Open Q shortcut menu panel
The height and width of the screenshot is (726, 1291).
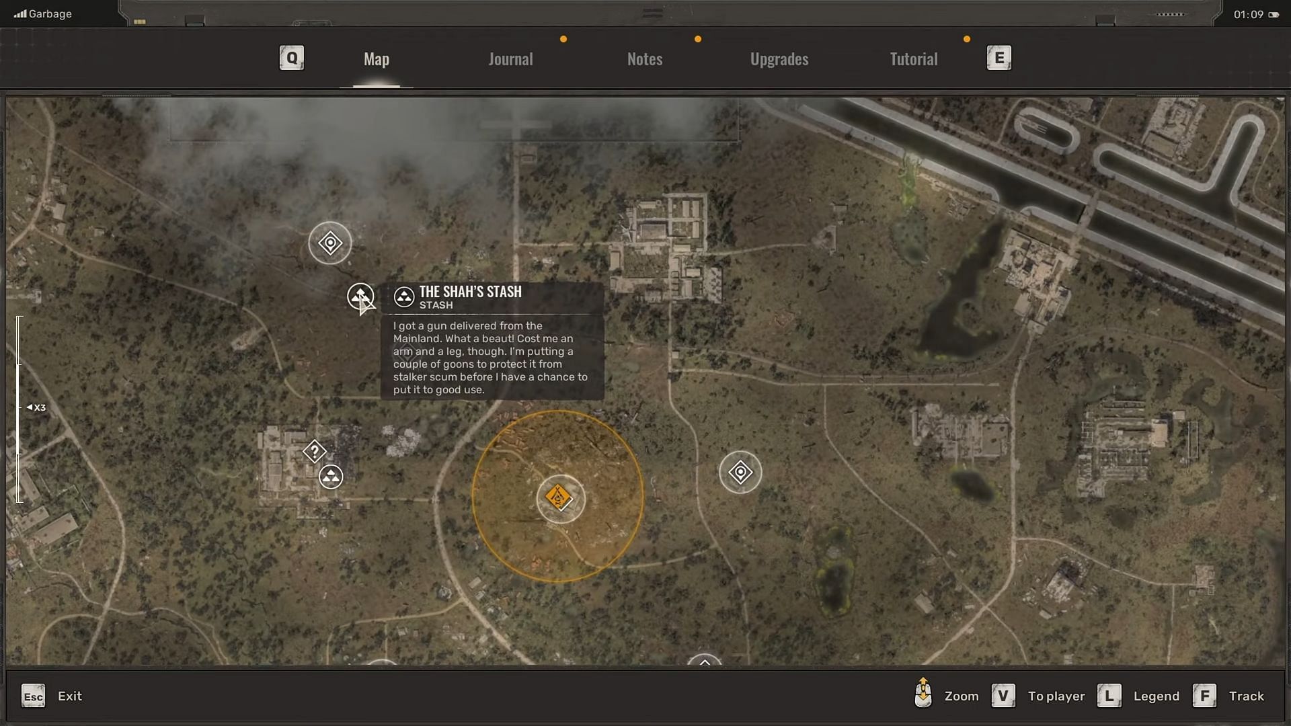(x=291, y=58)
